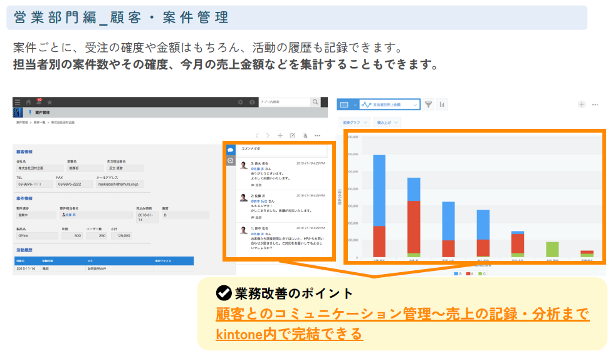Click the expected date 2016-01-14 field

[x=147, y=217]
